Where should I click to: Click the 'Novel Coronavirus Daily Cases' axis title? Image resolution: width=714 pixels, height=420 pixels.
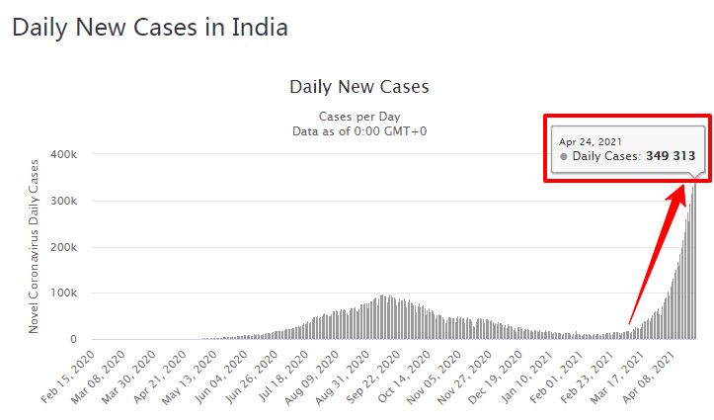point(34,244)
